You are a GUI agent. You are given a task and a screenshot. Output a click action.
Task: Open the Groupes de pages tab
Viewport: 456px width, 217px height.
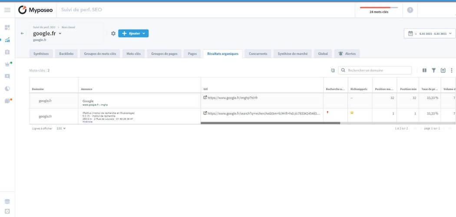[x=164, y=54]
